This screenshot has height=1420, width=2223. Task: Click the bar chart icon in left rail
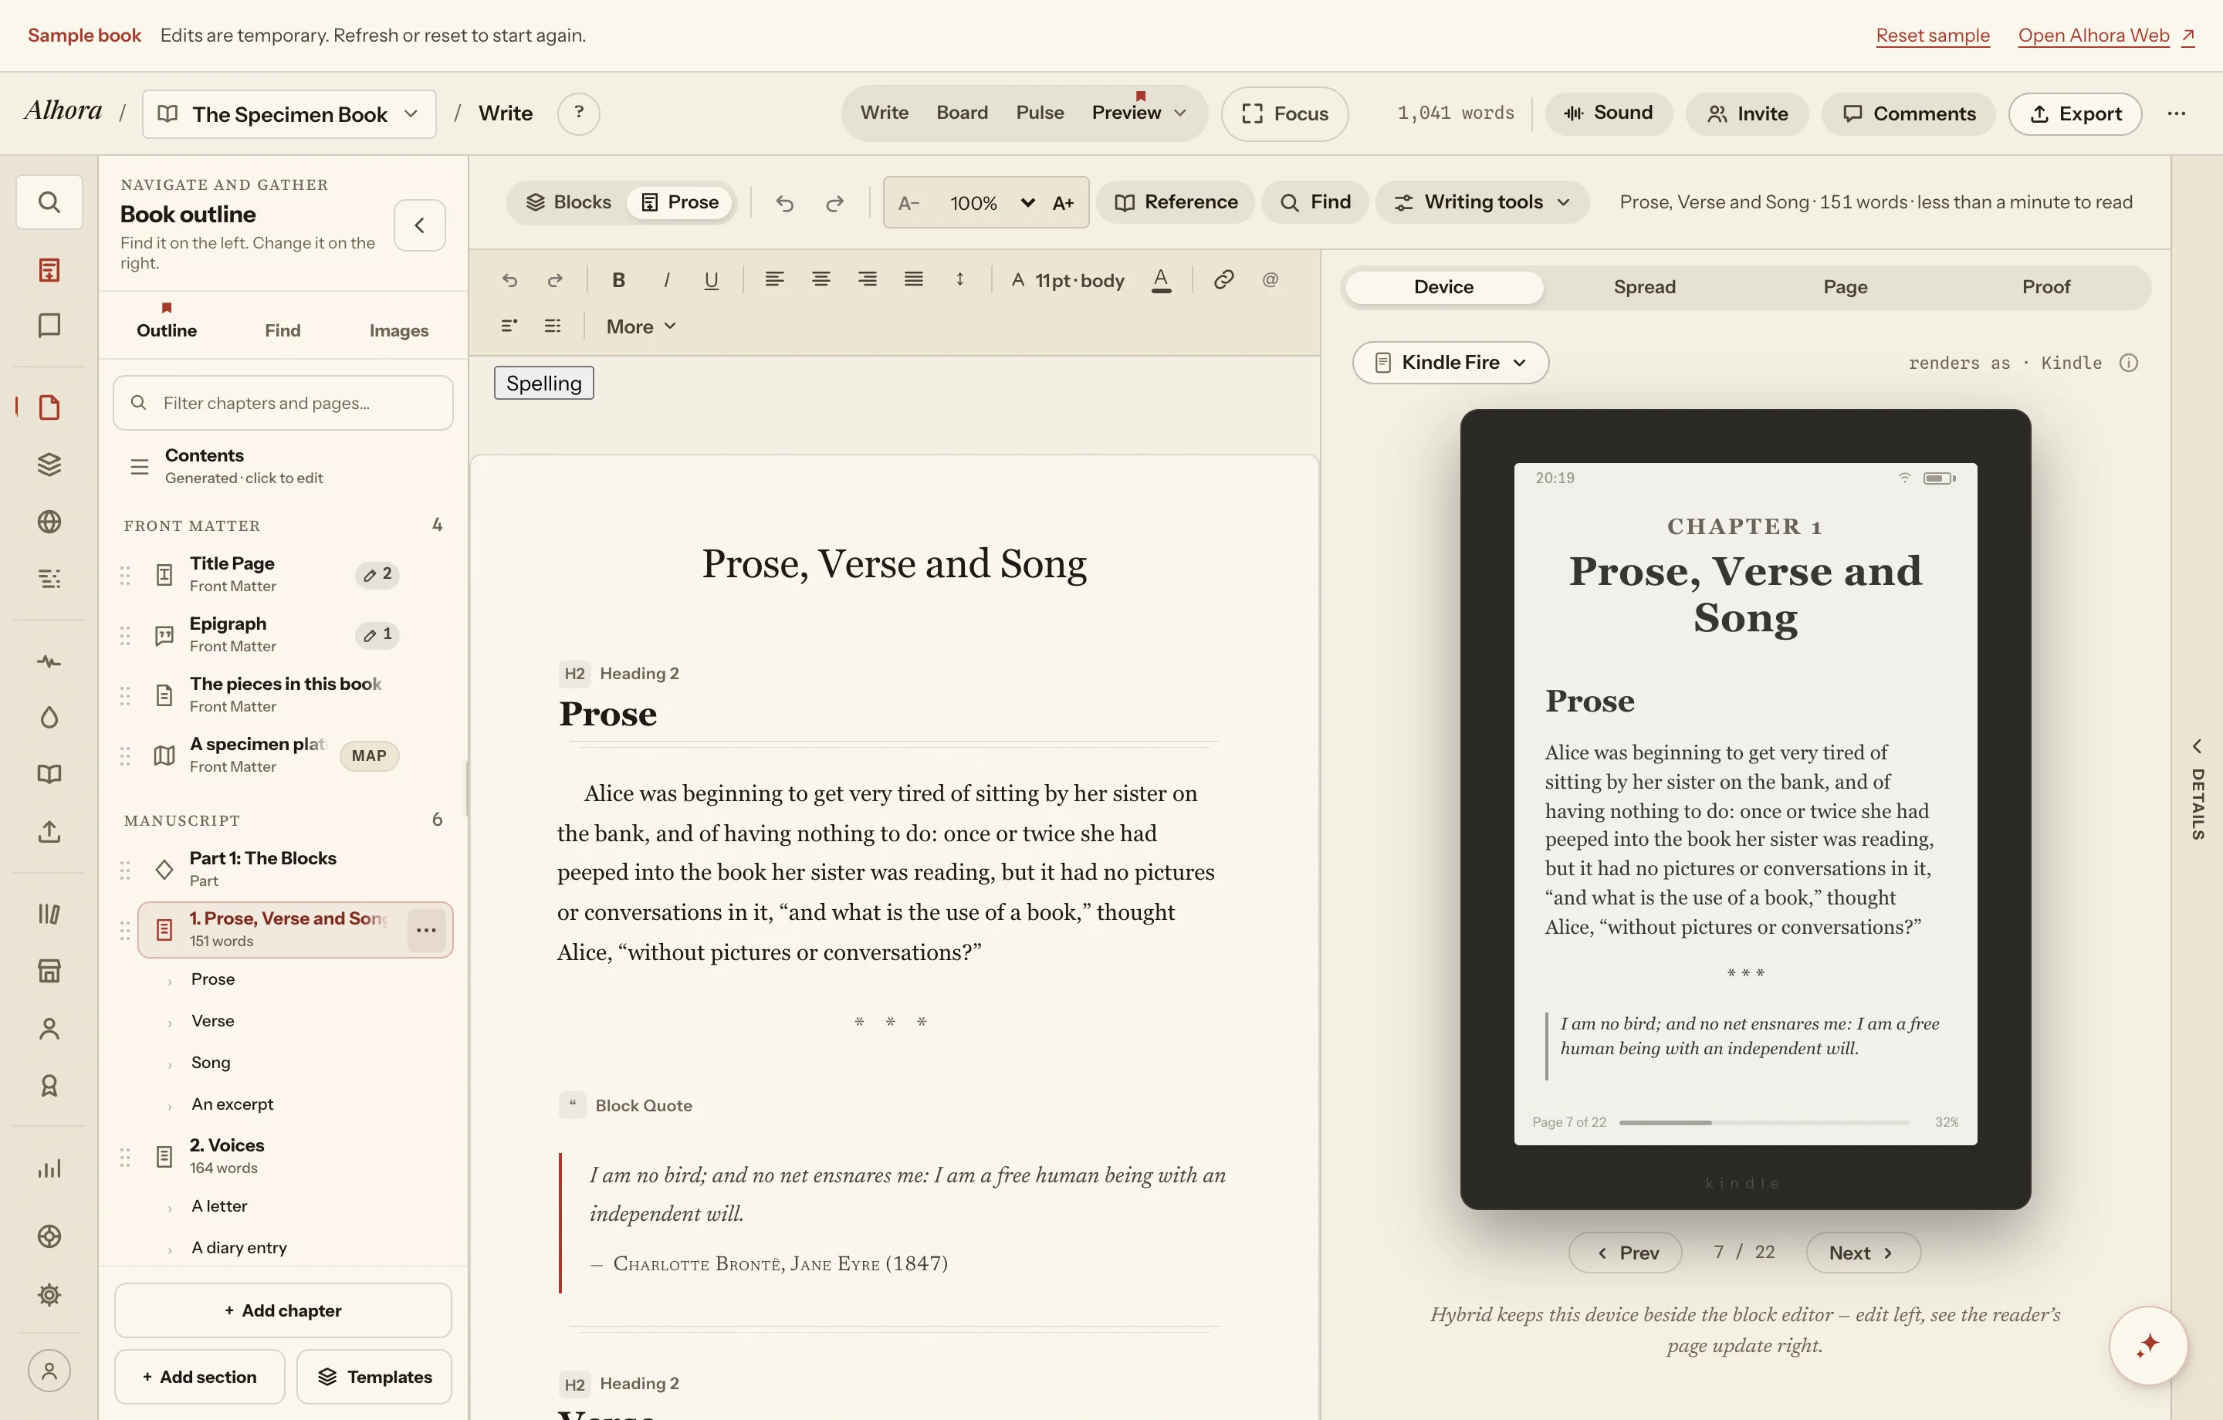[x=49, y=1169]
